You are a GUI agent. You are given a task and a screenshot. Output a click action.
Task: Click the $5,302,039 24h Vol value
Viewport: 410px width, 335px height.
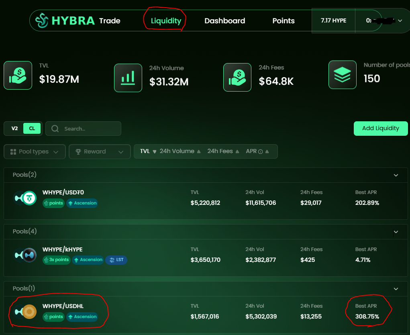pyautogui.click(x=261, y=317)
